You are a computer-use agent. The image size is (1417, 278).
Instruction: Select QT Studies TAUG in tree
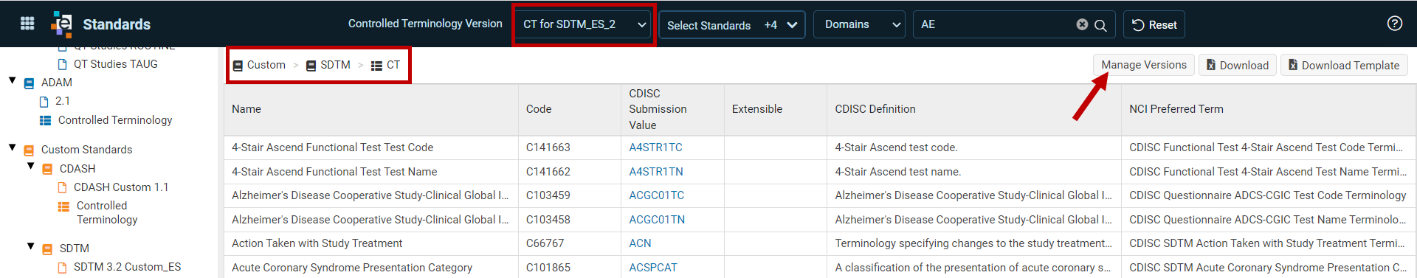coord(115,64)
